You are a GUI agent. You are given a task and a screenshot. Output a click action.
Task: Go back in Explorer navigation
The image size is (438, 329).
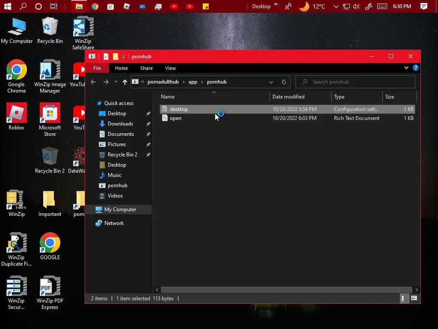pyautogui.click(x=93, y=82)
